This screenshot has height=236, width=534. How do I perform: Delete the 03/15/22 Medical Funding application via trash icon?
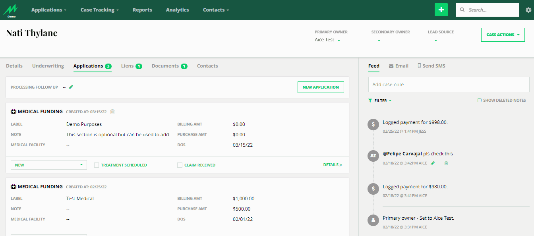(112, 112)
